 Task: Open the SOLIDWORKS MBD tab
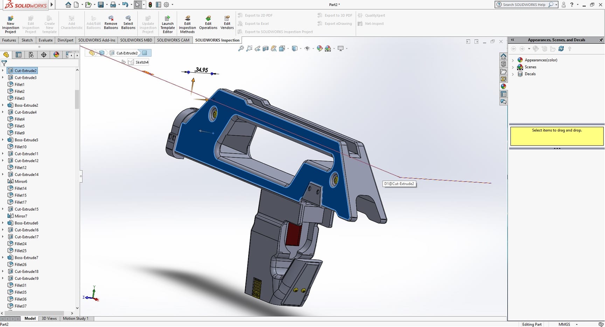pyautogui.click(x=136, y=40)
